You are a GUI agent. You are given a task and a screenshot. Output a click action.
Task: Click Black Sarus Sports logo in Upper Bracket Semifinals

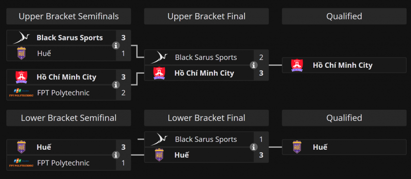[21, 38]
